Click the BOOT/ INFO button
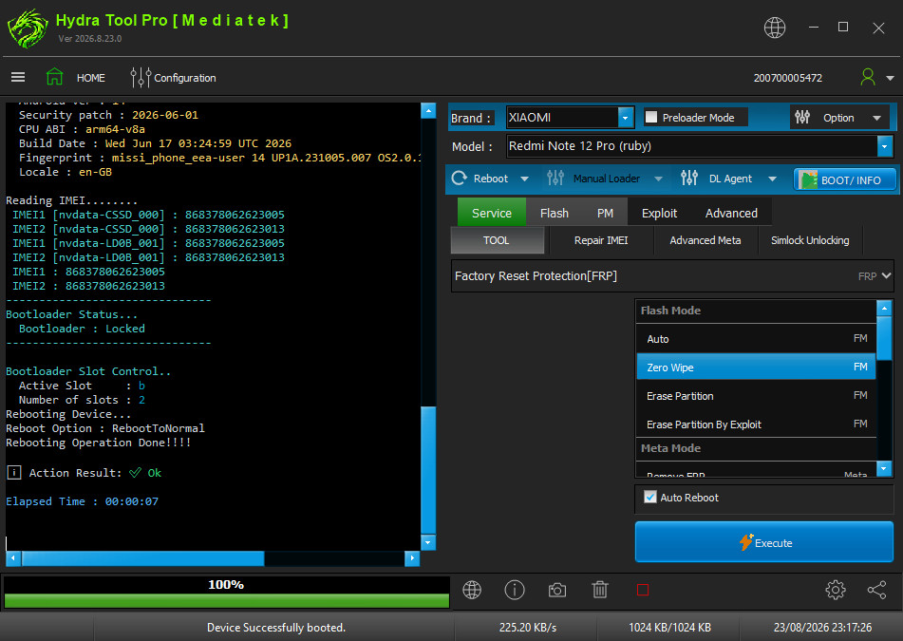The height and width of the screenshot is (641, 903). click(845, 179)
